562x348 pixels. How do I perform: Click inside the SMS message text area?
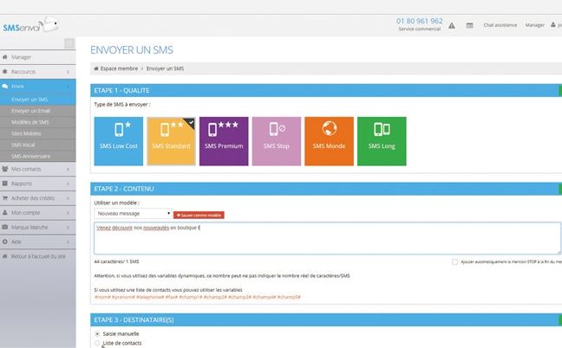tap(327, 238)
